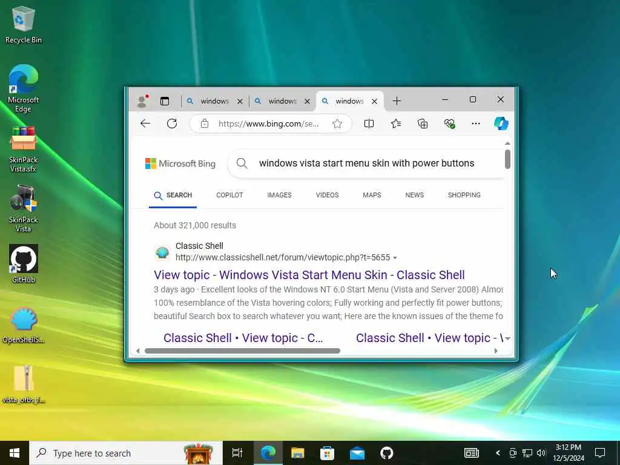Click the page scroll-down arrow
The height and width of the screenshot is (465, 620).
coord(507,338)
